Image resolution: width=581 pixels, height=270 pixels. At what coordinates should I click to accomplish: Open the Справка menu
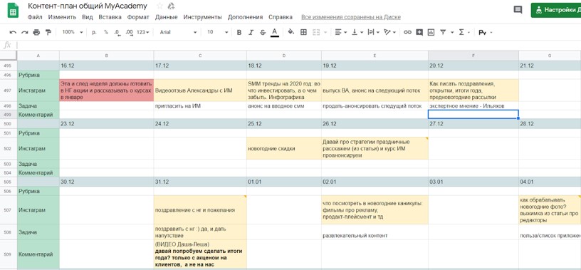click(x=280, y=17)
